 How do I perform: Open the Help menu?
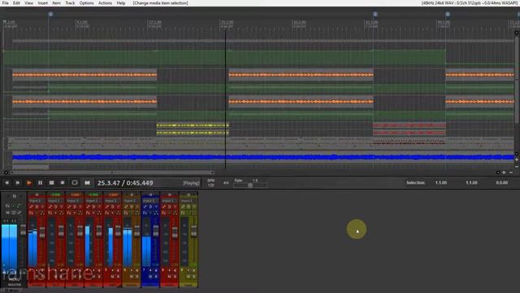click(x=121, y=3)
